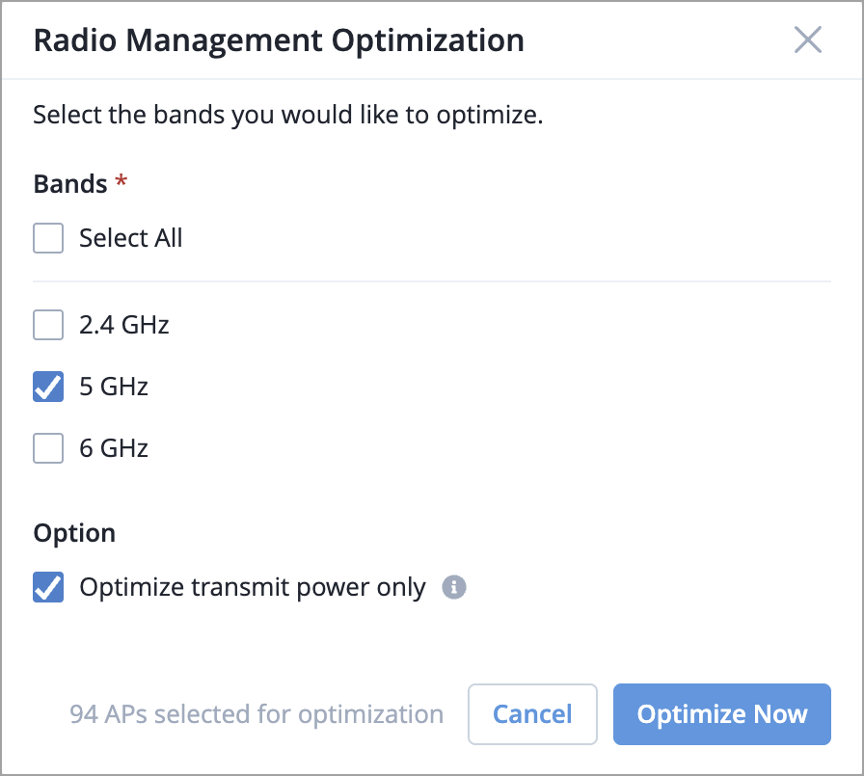Click the red required asterisk beside Bands
Viewport: 864px width, 776px height.
[x=121, y=183]
